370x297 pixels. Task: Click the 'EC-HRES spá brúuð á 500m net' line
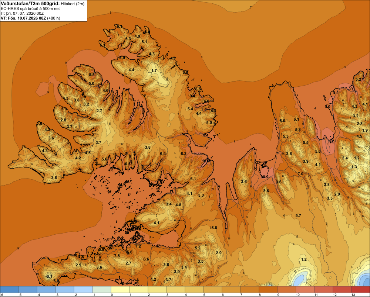(30, 8)
